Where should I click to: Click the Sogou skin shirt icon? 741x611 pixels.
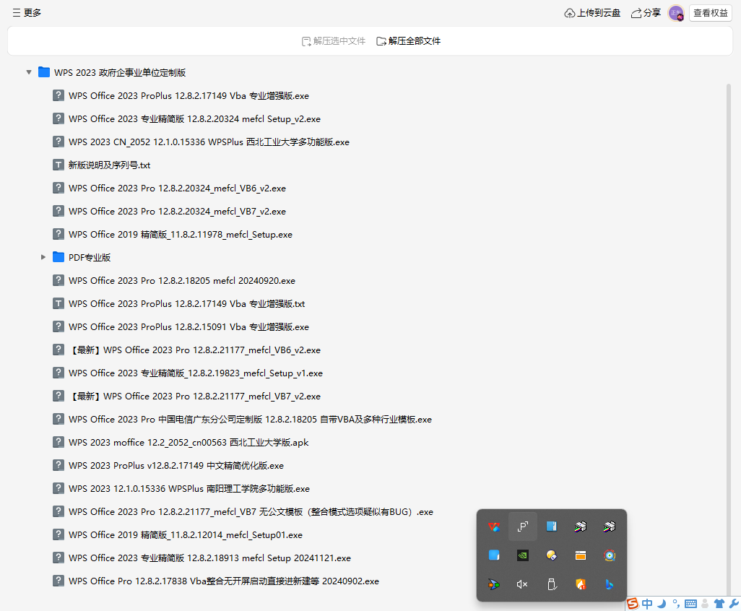pyautogui.click(x=719, y=604)
